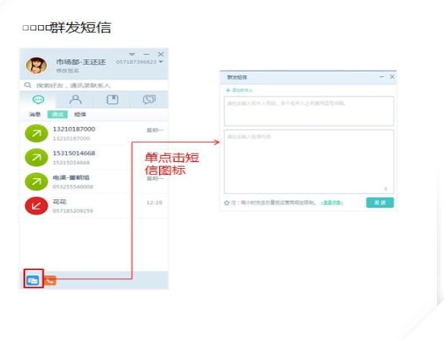
Task: Click outgoing call icon for 13210187000
Action: [37, 133]
